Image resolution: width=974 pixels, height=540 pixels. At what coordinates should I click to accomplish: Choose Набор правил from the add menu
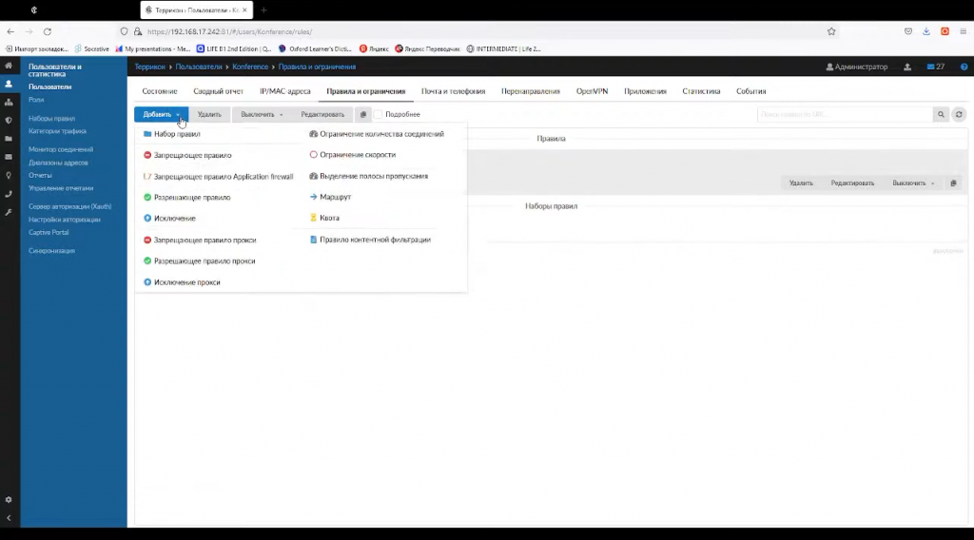click(x=171, y=134)
